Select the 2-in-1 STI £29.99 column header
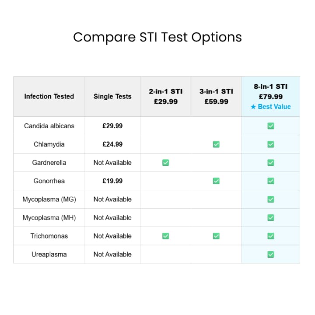Screen dimensions: 315x315 pyautogui.click(x=165, y=97)
